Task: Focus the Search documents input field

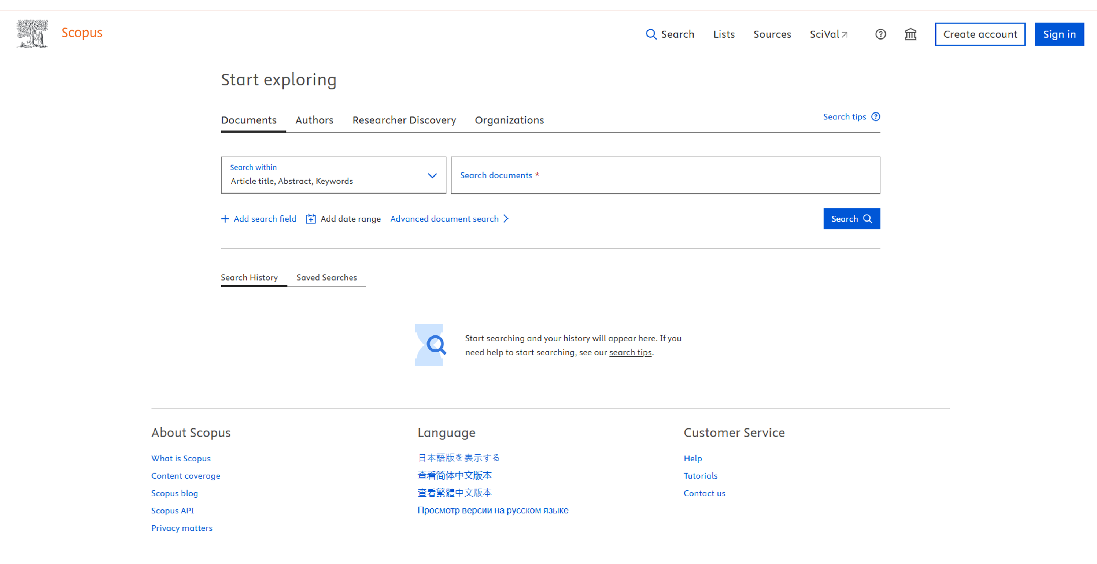Action: click(x=665, y=175)
